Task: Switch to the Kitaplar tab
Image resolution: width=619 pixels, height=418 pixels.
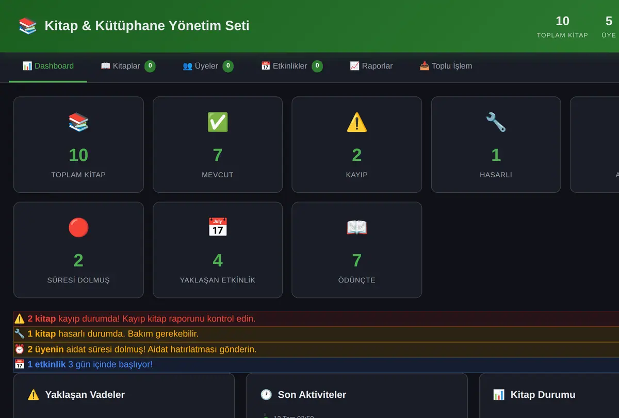Action: (x=128, y=66)
